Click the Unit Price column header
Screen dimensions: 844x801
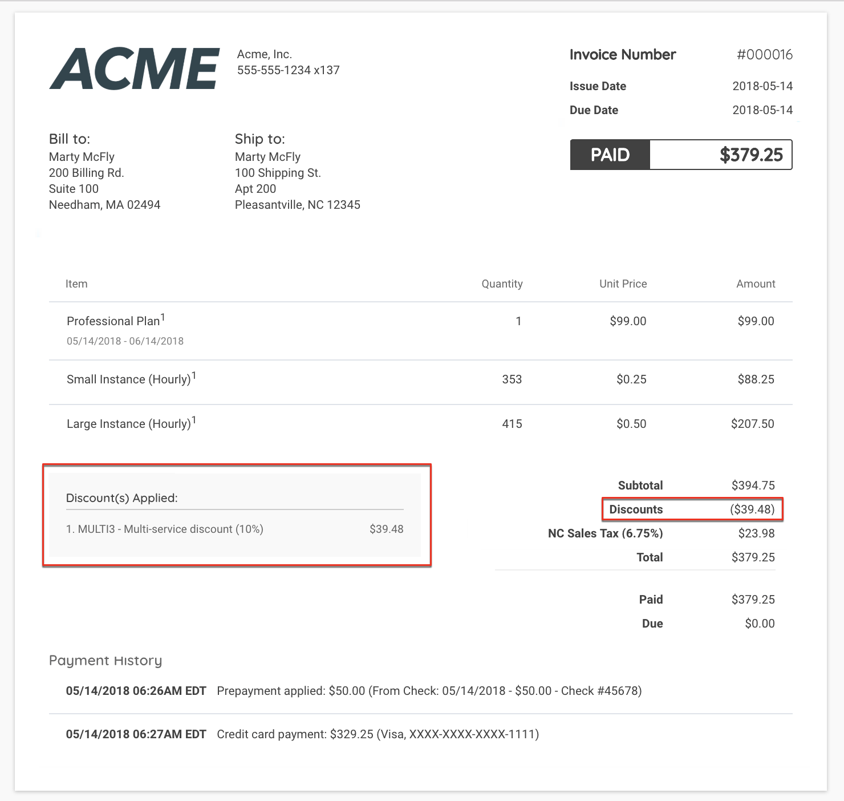coord(623,284)
